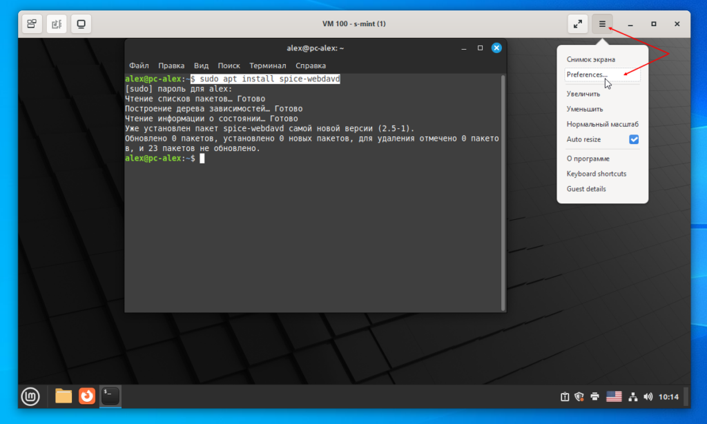Click the line "Чтение информации о состоянии… Готово"
The image size is (707, 424).
pyautogui.click(x=211, y=119)
